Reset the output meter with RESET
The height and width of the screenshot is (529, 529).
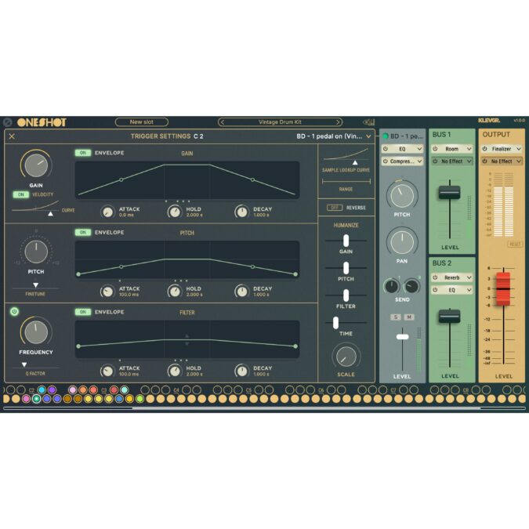click(x=515, y=244)
